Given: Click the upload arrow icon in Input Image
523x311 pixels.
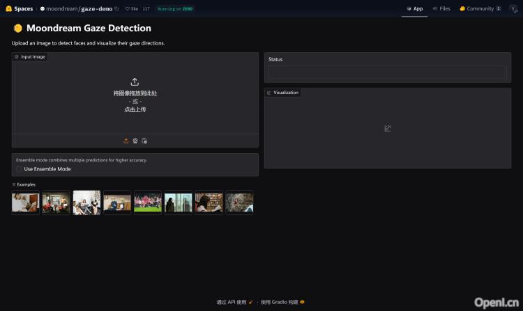Looking at the screenshot, I should click(x=135, y=81).
